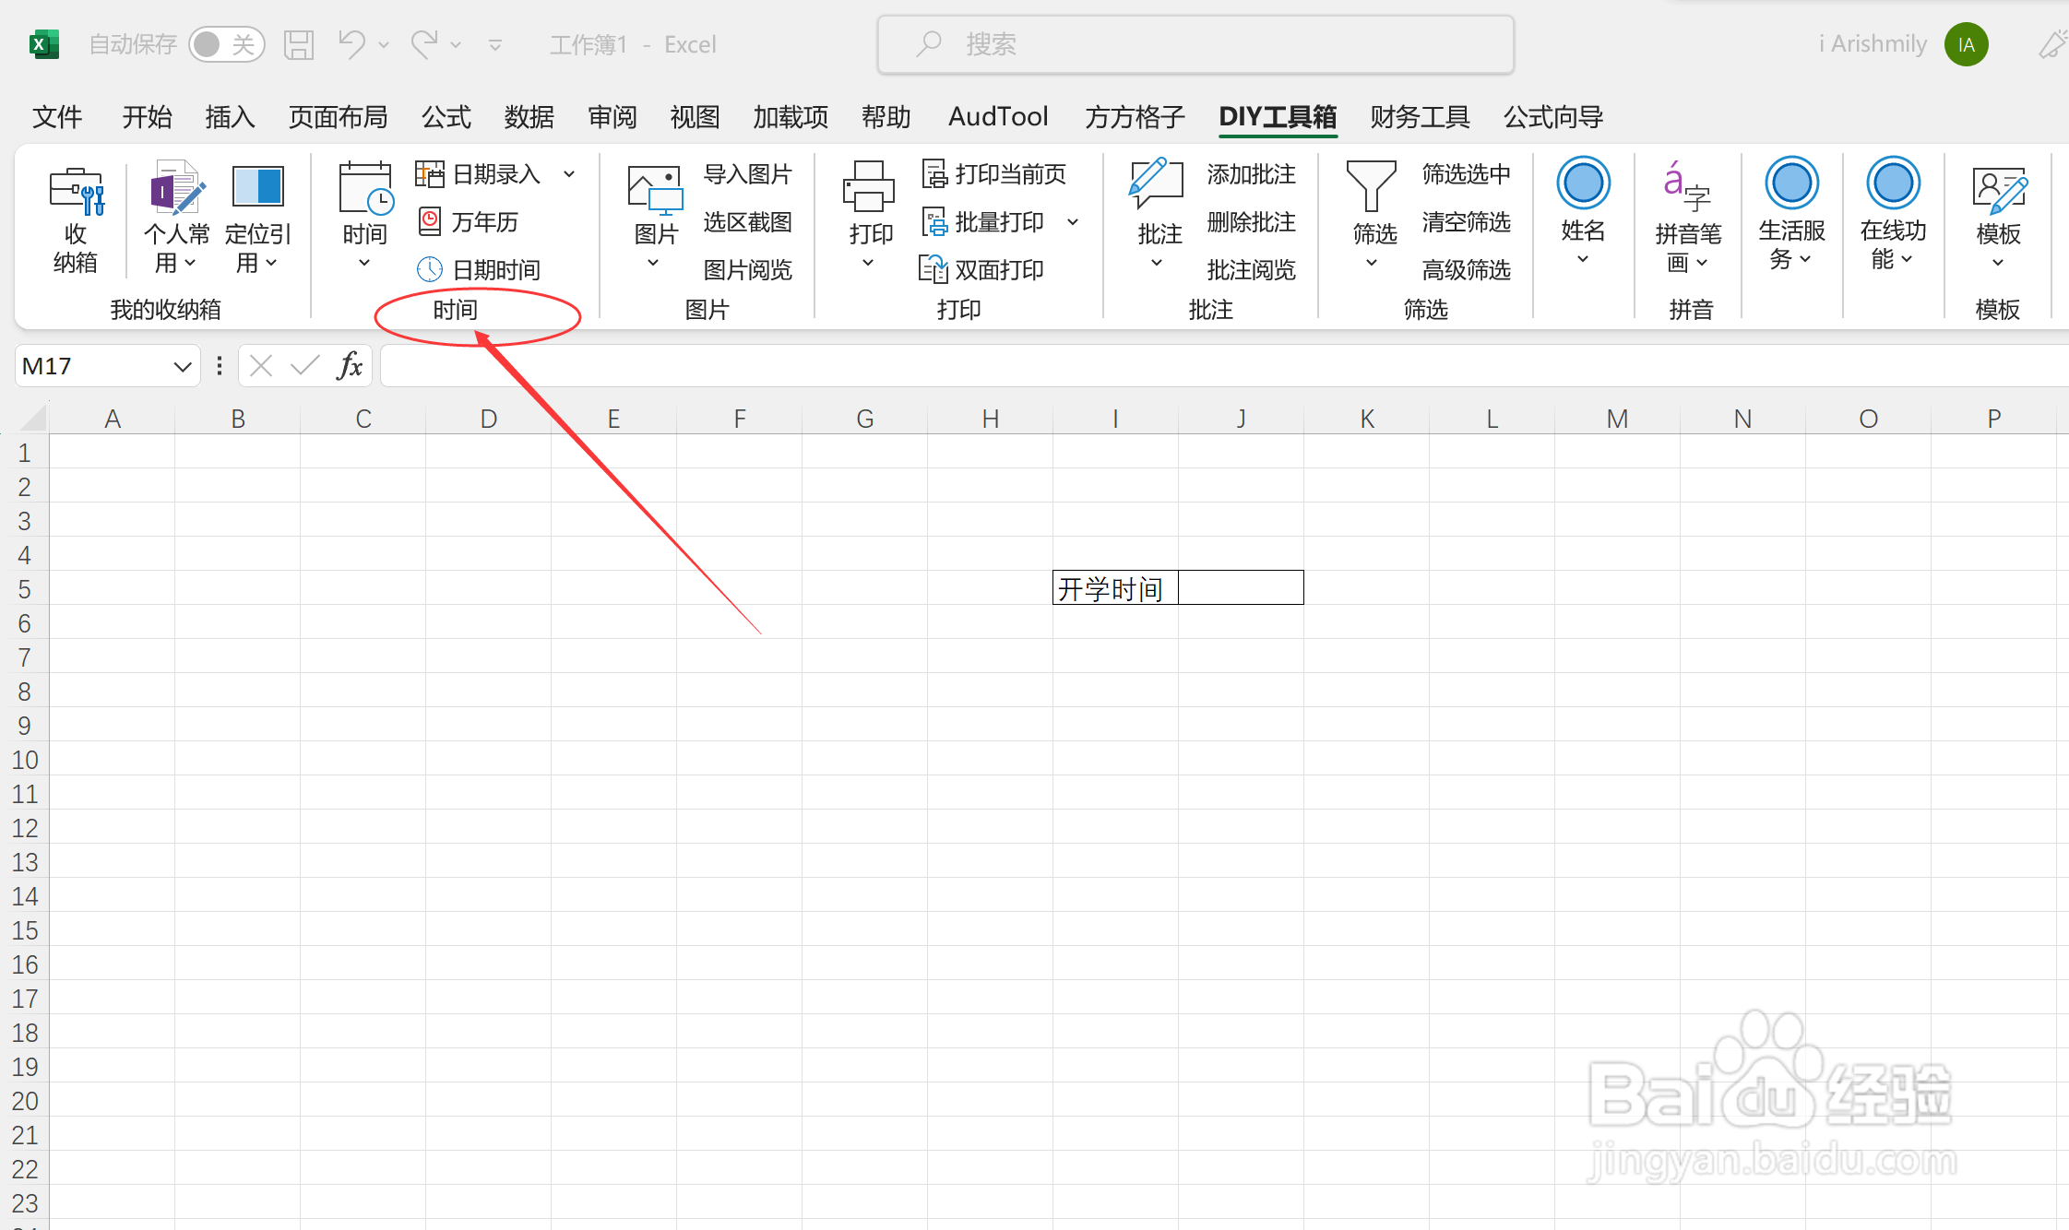This screenshot has height=1230, width=2069.
Task: Click the formula bar confirm checkmark
Action: click(x=304, y=366)
